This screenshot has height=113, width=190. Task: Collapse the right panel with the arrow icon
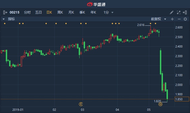[185, 12]
